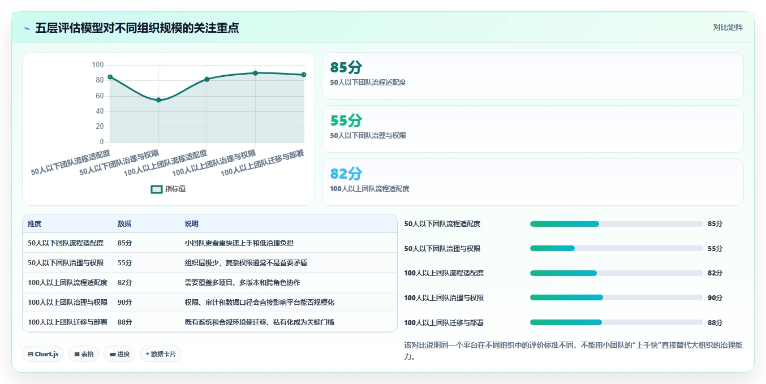Click the 维度 column header
This screenshot has height=384, width=766.
(35, 224)
